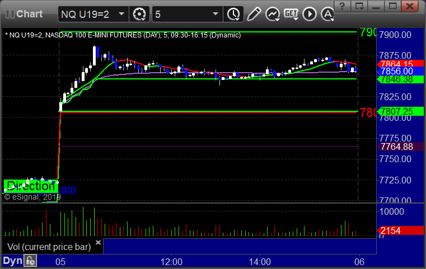
Task: Close the Vol study panel with X
Action: (99, 242)
